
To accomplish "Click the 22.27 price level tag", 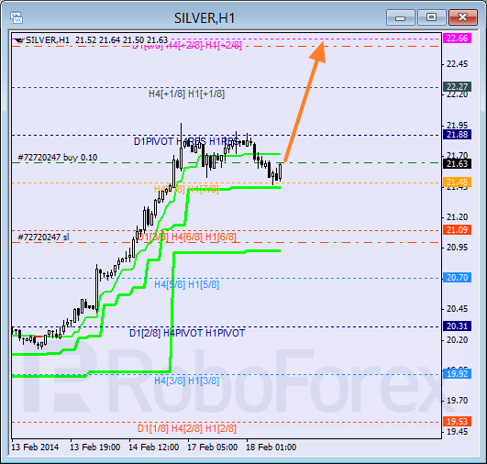I will (x=457, y=86).
